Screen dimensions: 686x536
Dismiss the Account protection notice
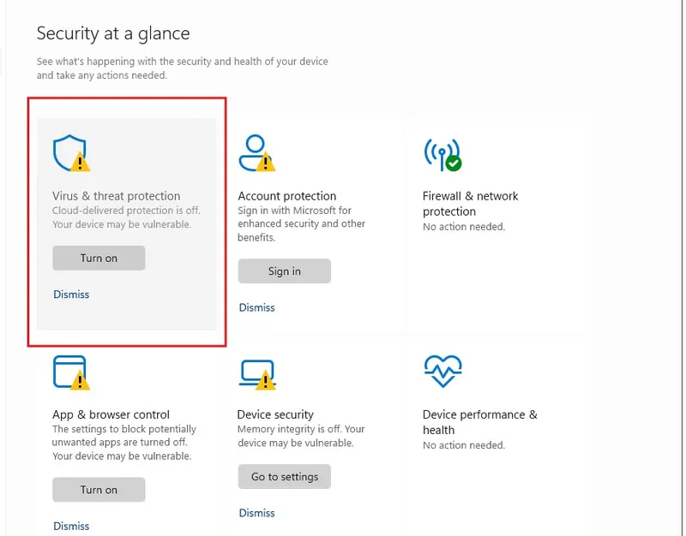tap(256, 307)
